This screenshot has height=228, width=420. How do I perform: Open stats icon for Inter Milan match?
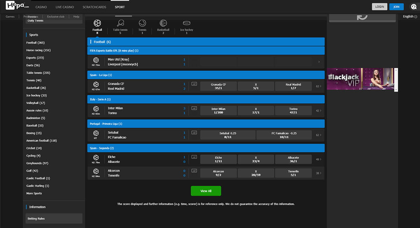tap(194, 108)
